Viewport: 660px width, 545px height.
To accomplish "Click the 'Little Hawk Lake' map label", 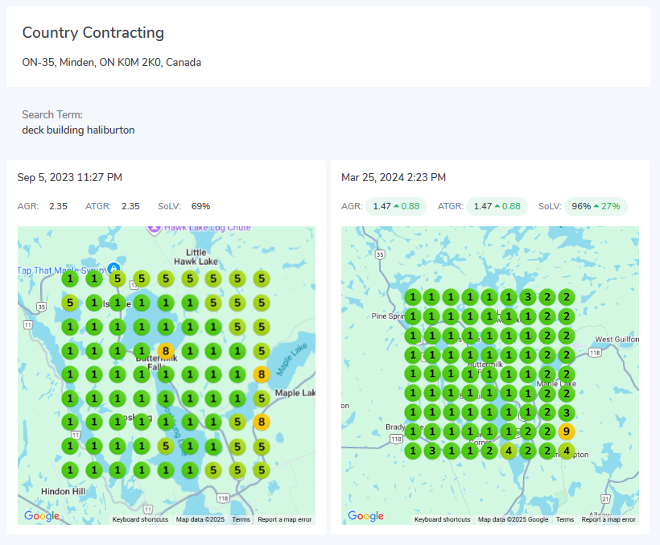I will pos(196,257).
